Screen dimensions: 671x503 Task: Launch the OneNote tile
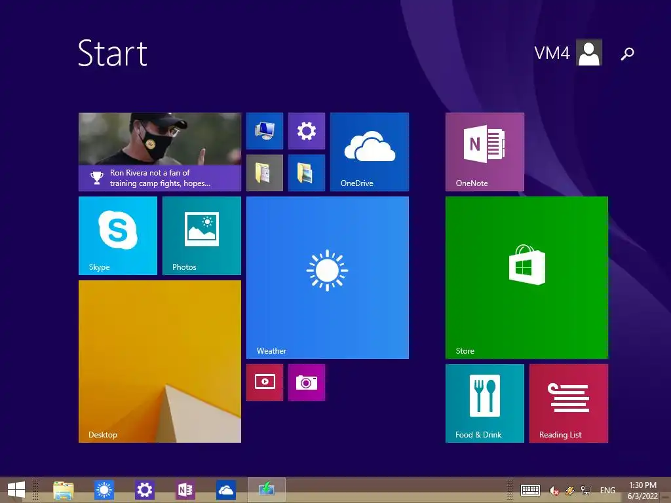click(x=484, y=152)
